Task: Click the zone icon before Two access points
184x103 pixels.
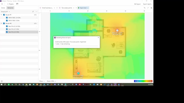Action: 60,8
